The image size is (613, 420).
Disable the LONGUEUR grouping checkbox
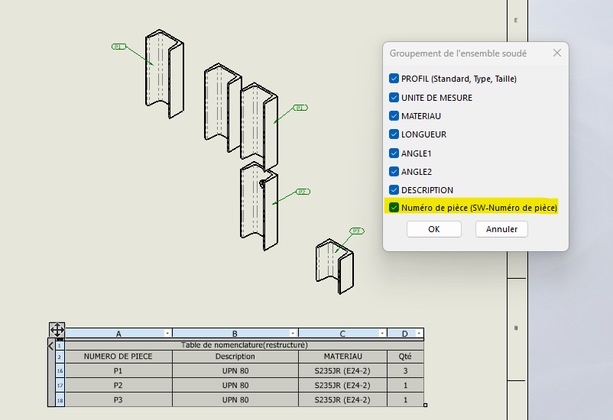coord(394,134)
